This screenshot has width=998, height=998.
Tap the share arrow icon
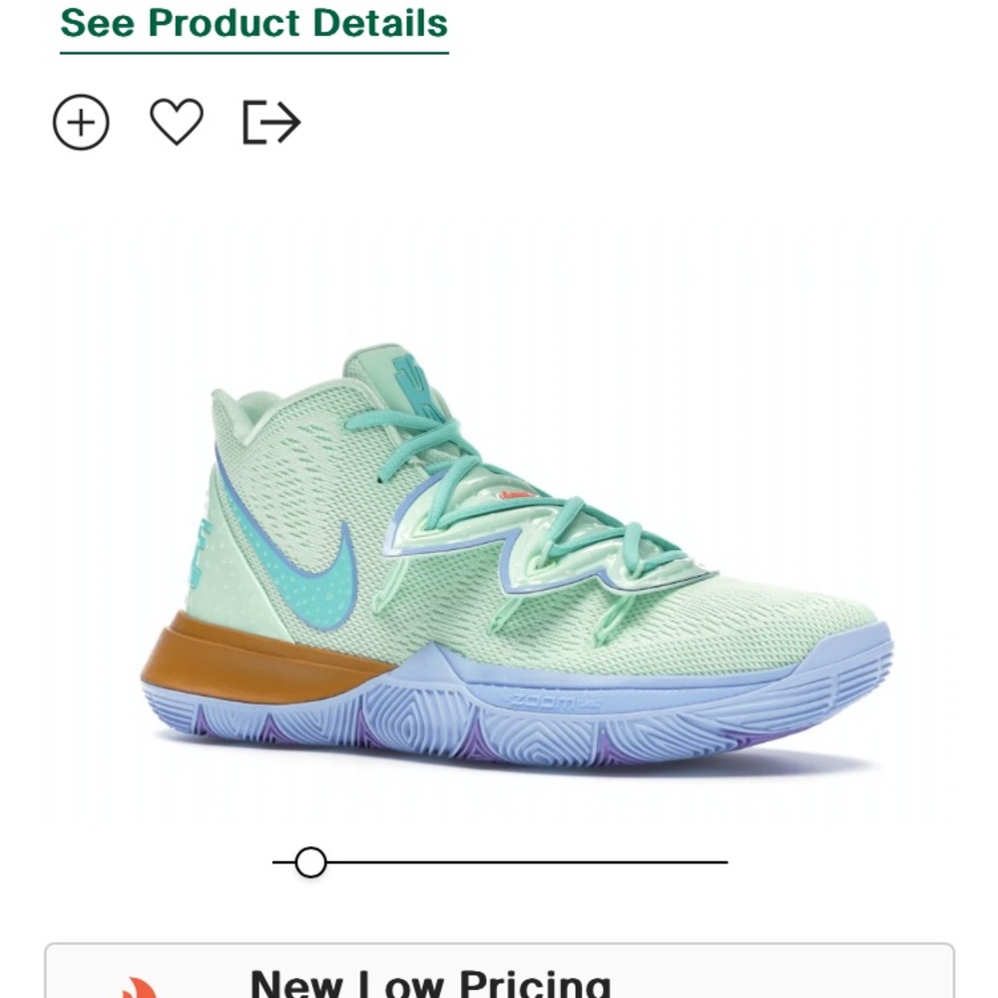tap(271, 122)
